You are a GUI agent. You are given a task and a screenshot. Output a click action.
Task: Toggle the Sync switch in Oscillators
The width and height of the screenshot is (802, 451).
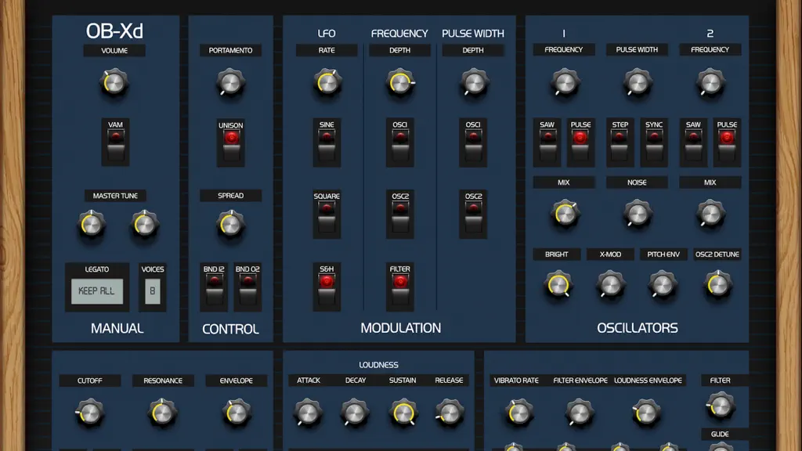coord(654,143)
